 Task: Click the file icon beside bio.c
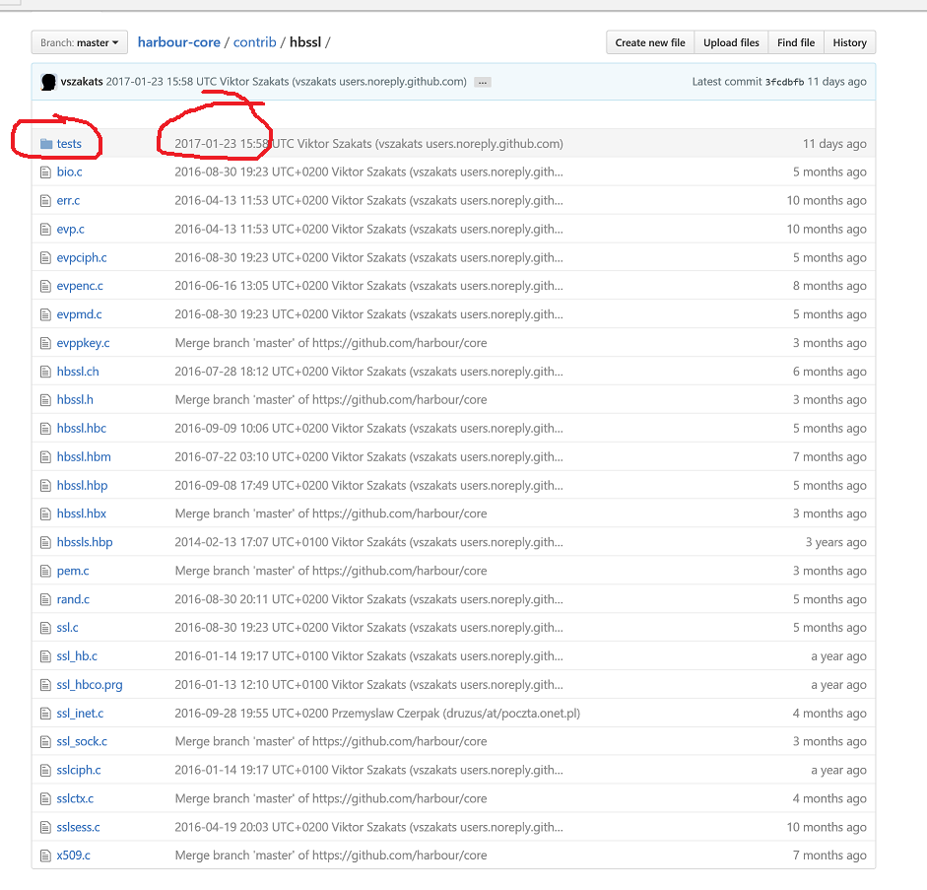click(45, 172)
